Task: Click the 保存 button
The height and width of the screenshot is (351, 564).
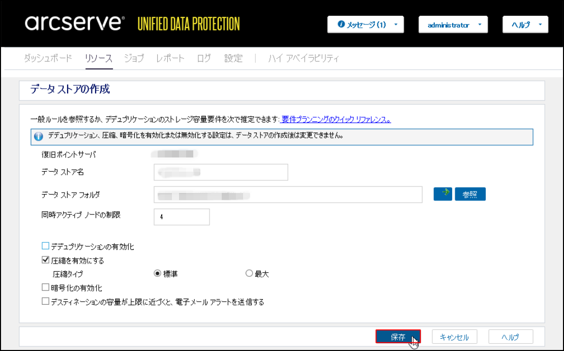Action: (398, 337)
